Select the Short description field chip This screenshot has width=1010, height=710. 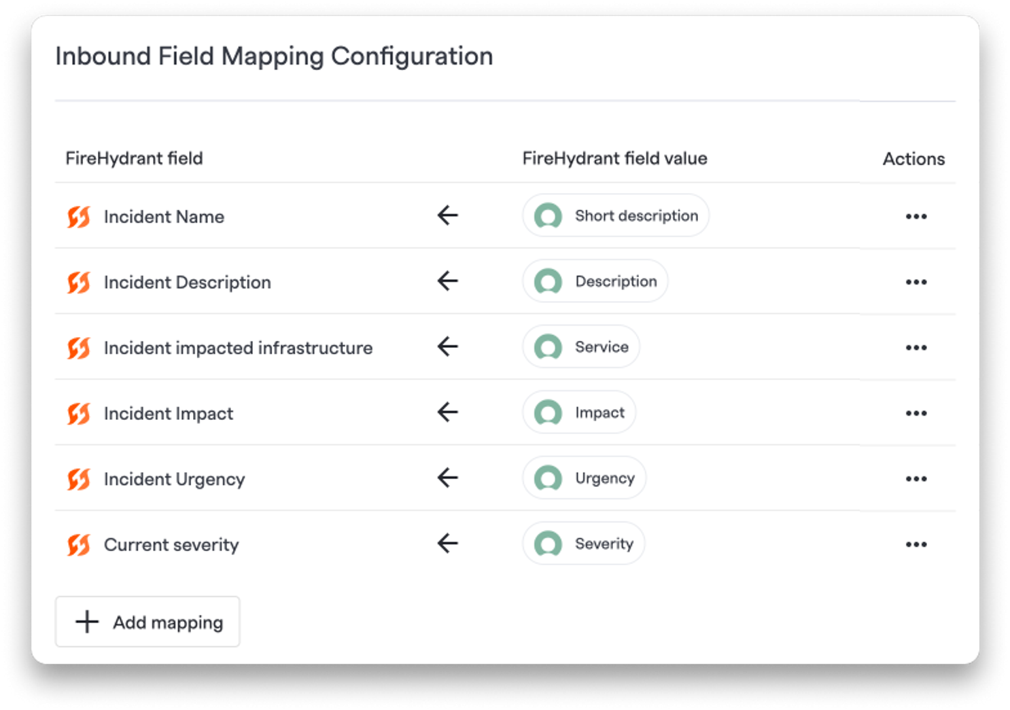tap(616, 215)
